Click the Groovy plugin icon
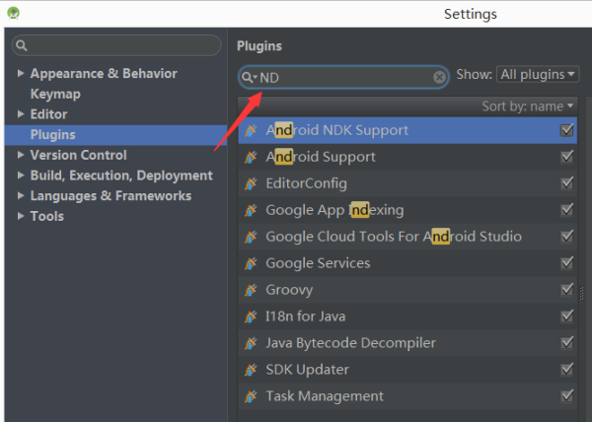Image resolution: width=592 pixels, height=422 pixels. tap(251, 290)
